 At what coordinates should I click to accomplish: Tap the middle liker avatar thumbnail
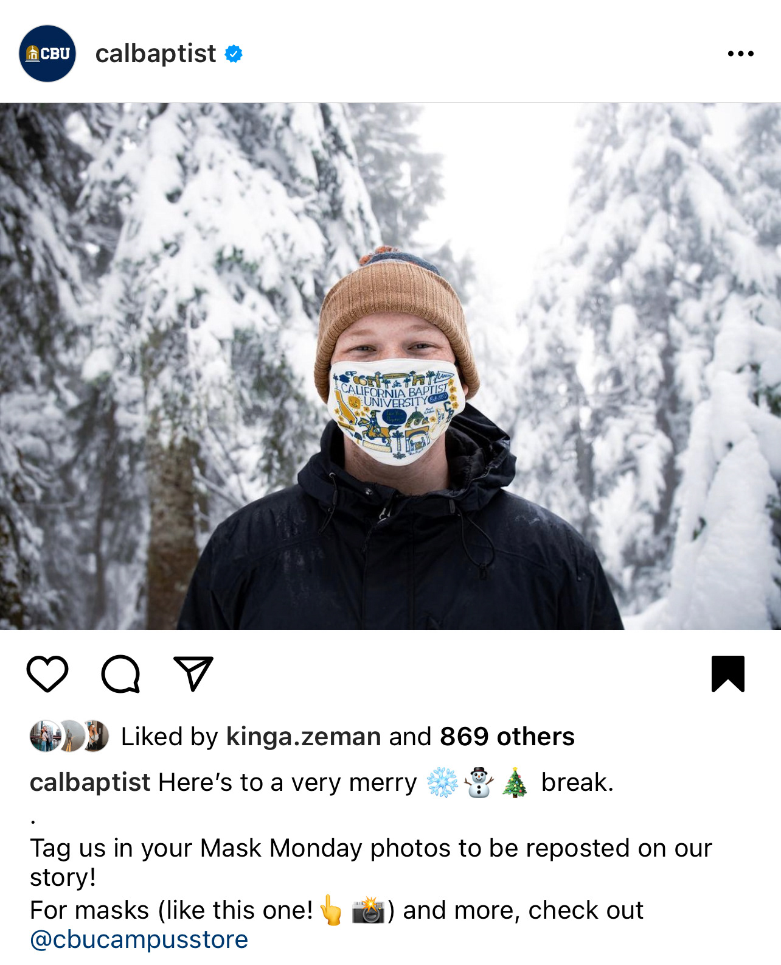[70, 736]
